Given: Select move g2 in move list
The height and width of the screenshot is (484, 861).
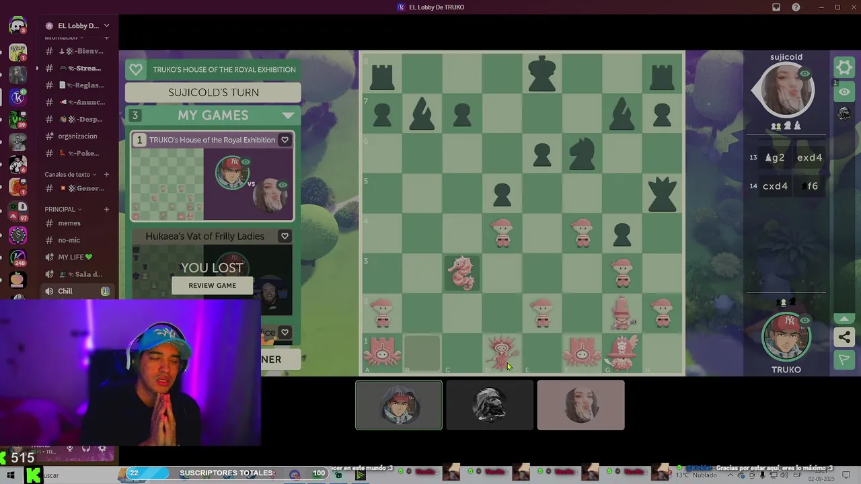Looking at the screenshot, I should pyautogui.click(x=775, y=157).
